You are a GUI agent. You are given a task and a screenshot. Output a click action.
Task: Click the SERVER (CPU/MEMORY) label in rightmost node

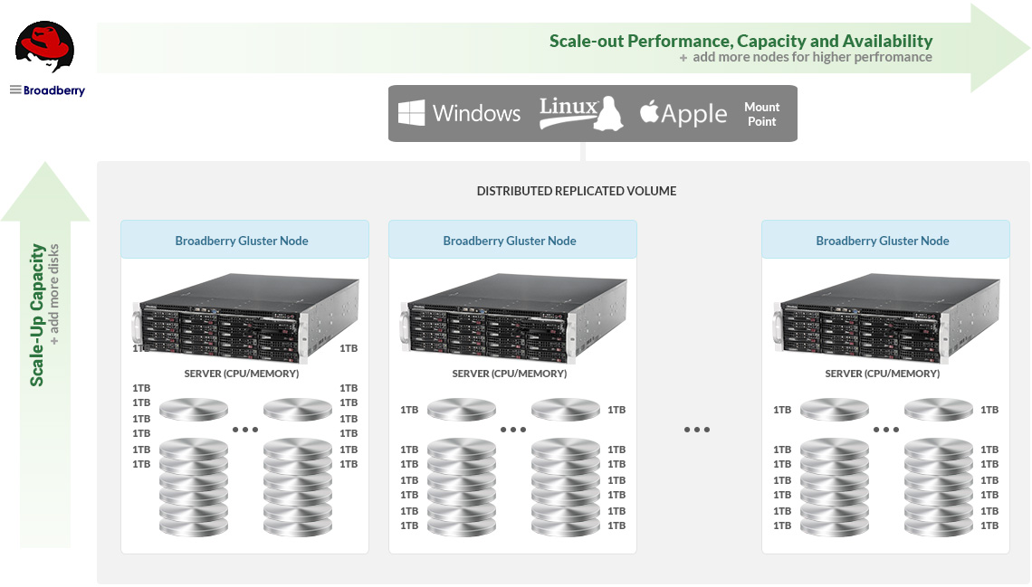point(882,374)
